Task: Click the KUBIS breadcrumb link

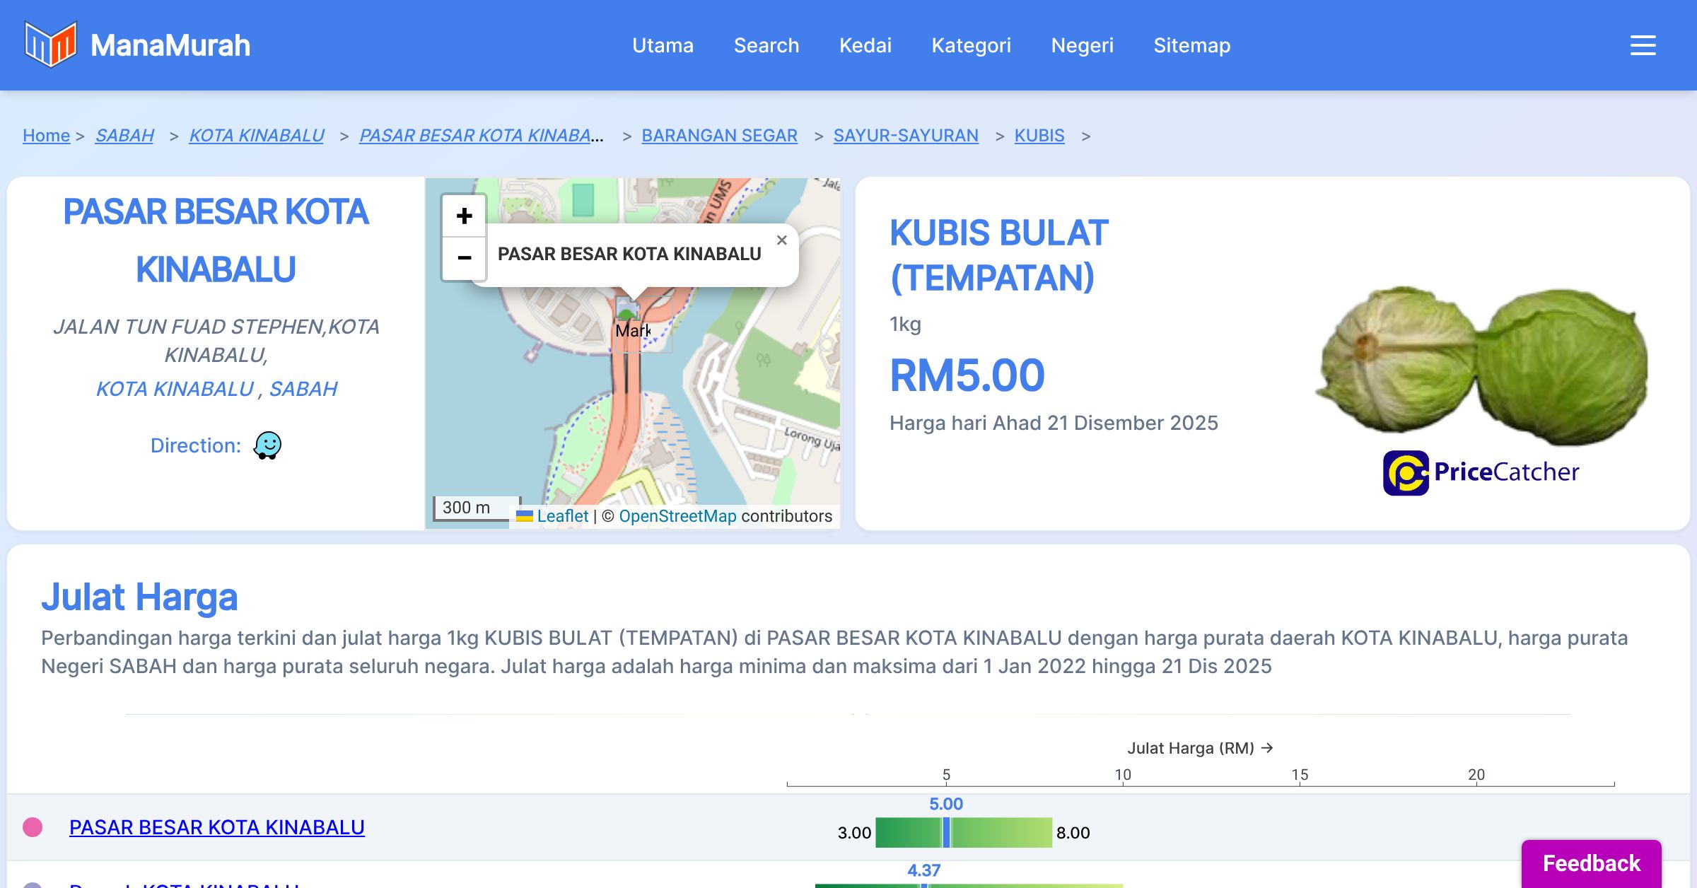Action: (1039, 135)
